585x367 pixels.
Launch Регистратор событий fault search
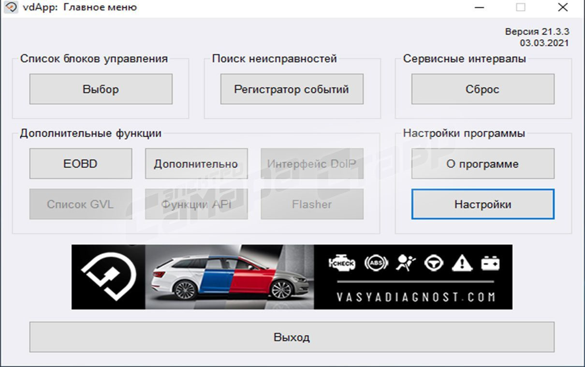pos(292,89)
